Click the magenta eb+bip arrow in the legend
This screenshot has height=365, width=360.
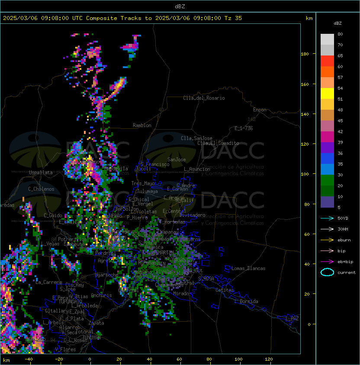pyautogui.click(x=327, y=262)
